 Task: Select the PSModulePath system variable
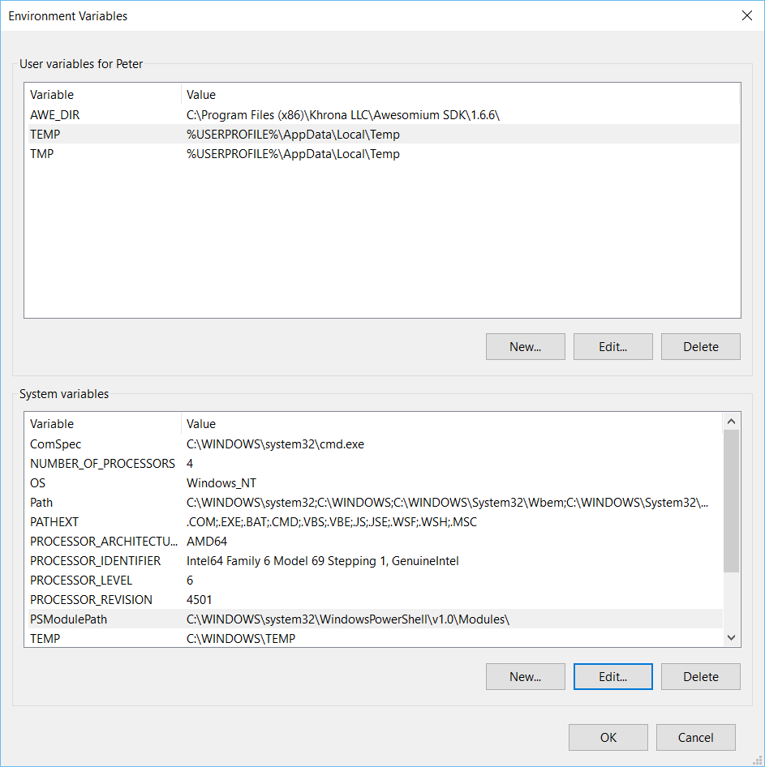pos(68,619)
